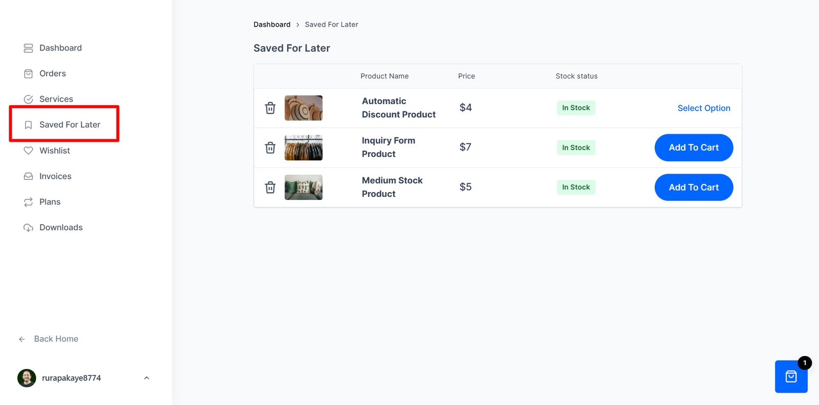
Task: Select Saved For Later sidebar item
Action: (70, 125)
